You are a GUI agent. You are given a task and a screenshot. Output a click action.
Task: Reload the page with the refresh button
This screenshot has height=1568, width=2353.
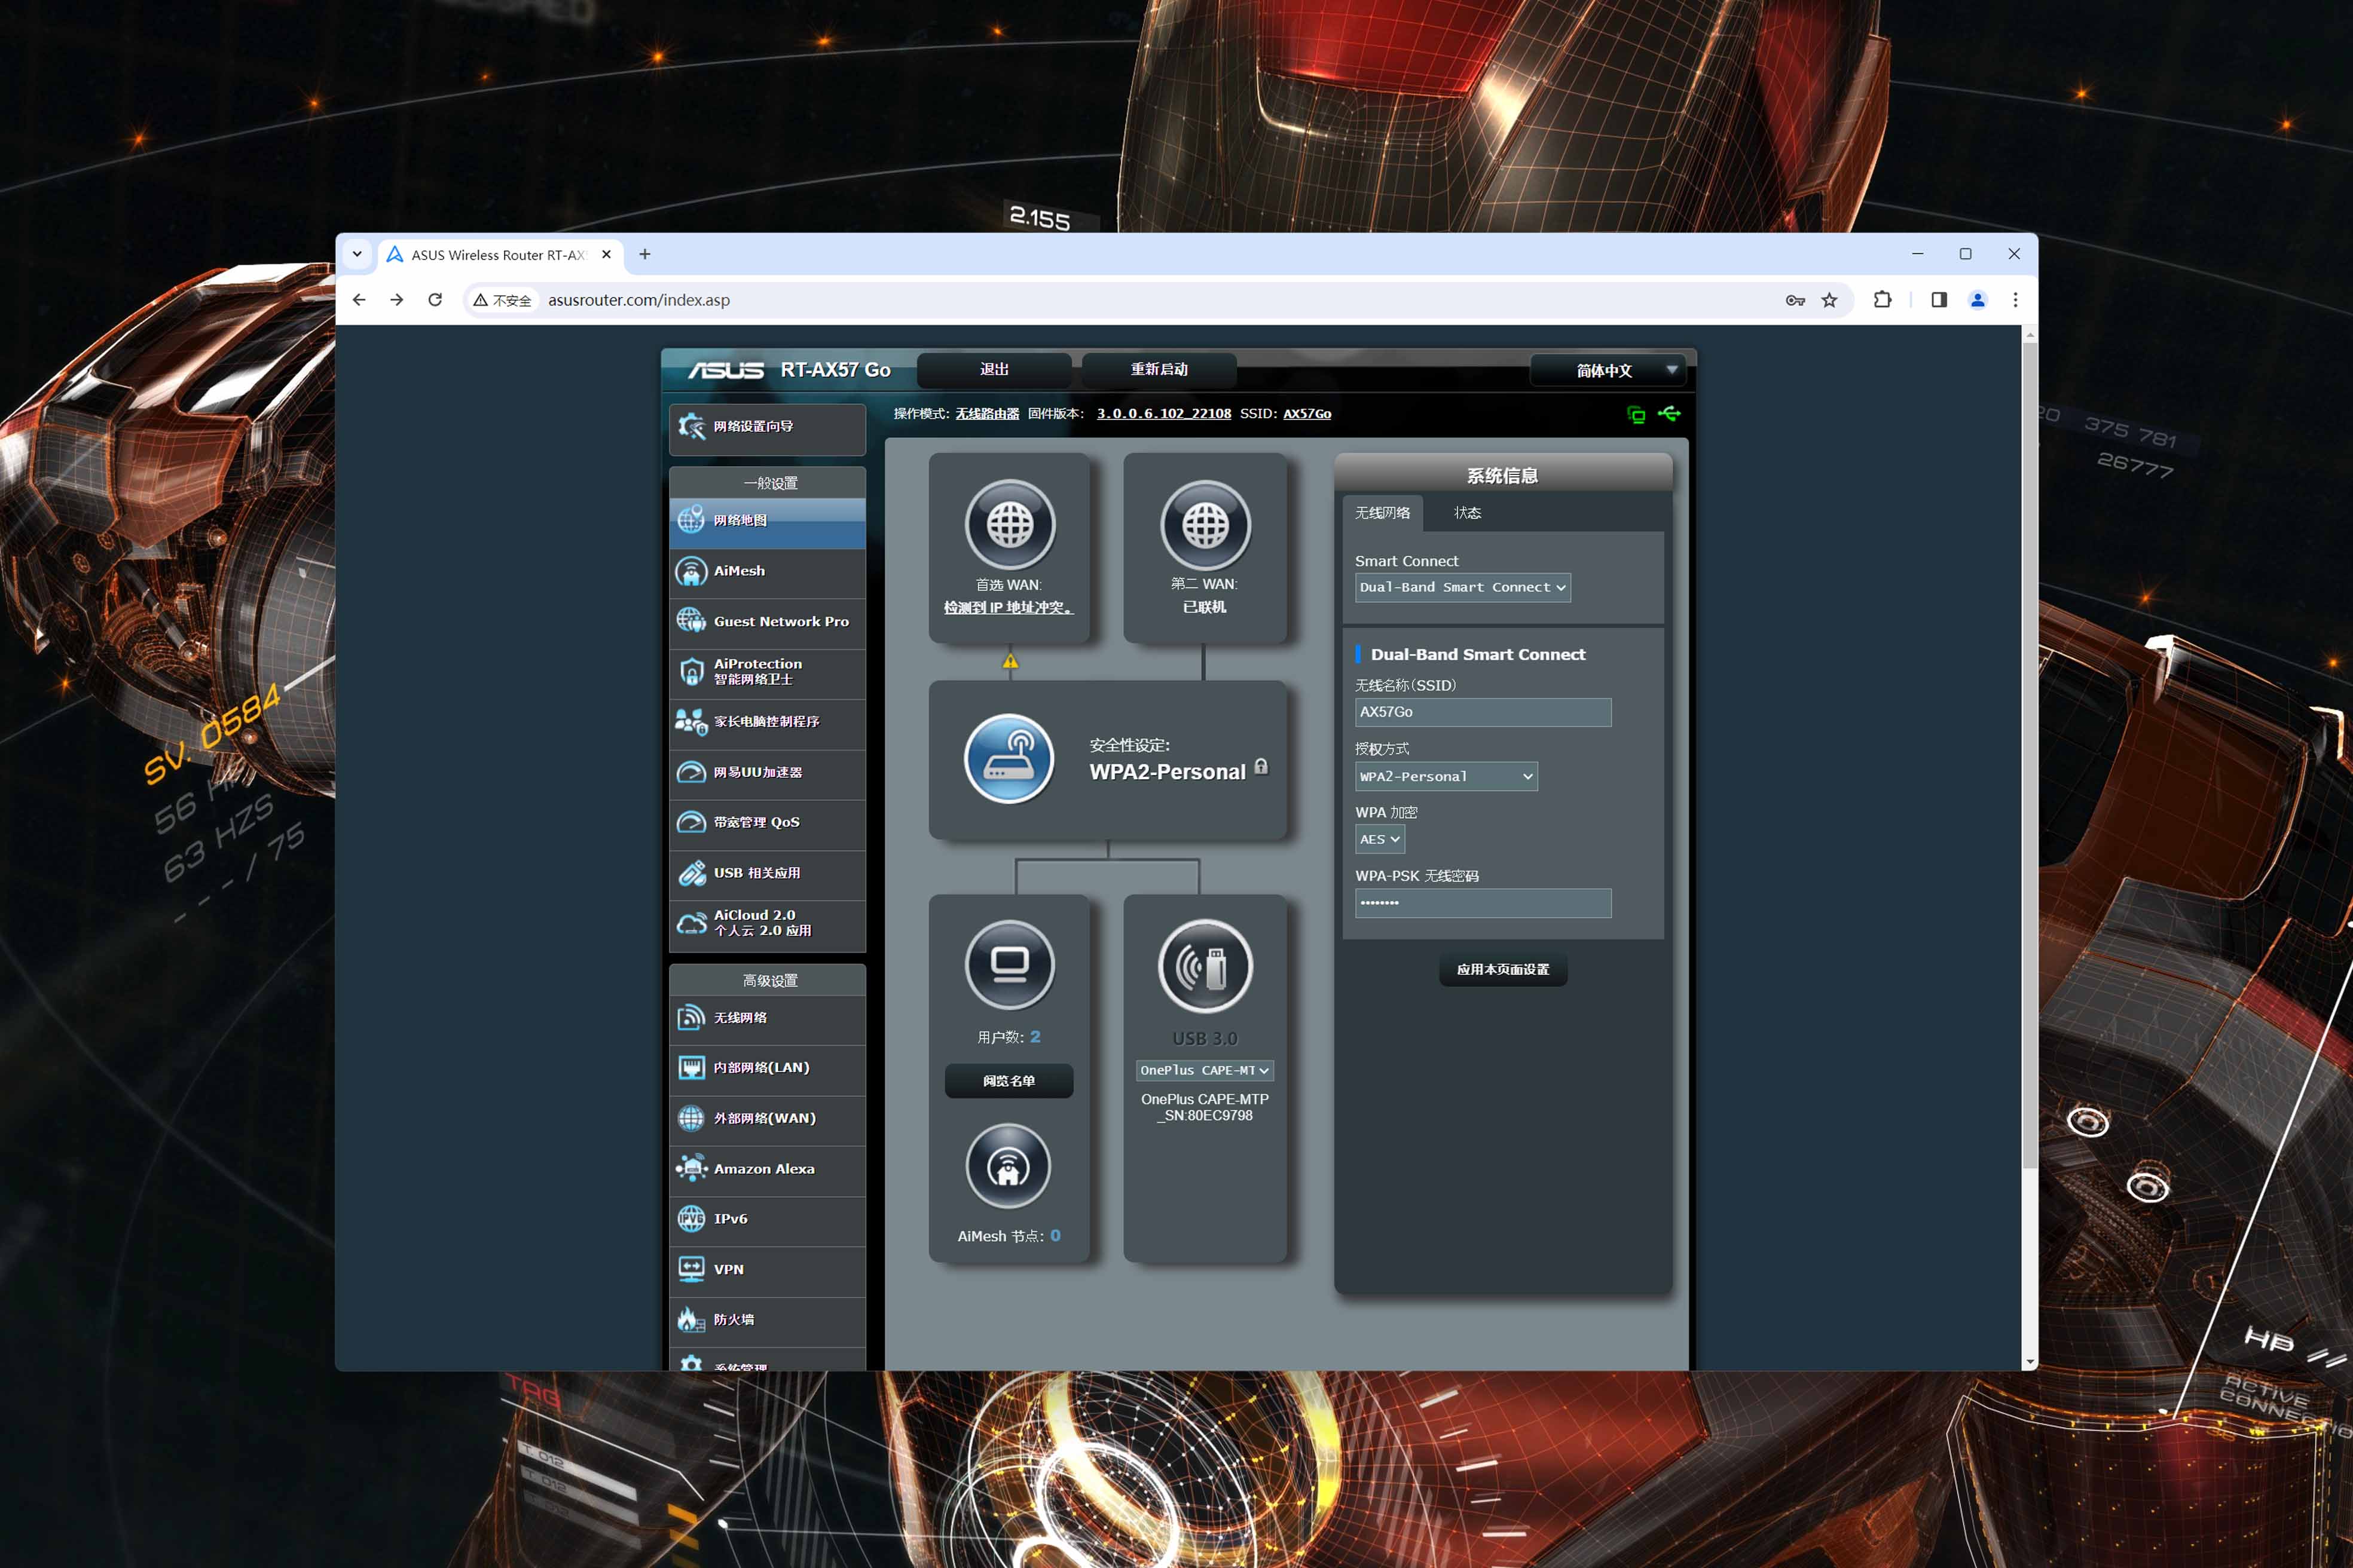[x=435, y=300]
